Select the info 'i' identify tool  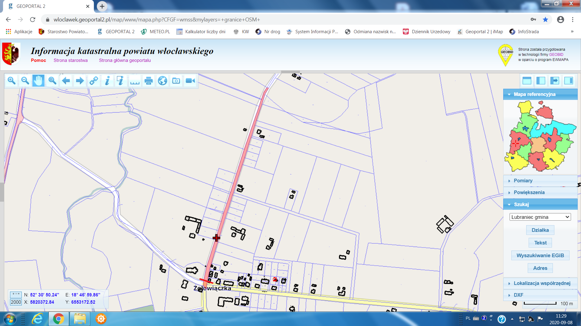107,81
